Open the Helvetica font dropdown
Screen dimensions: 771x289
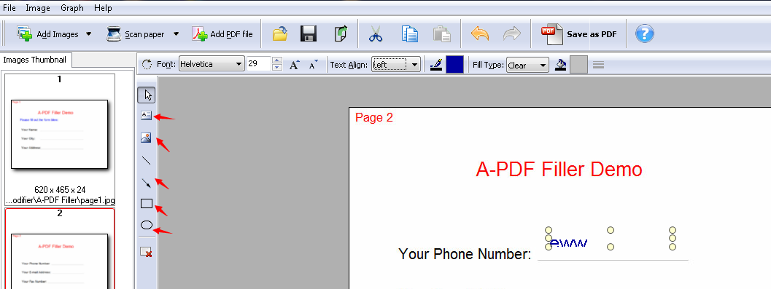pos(212,64)
